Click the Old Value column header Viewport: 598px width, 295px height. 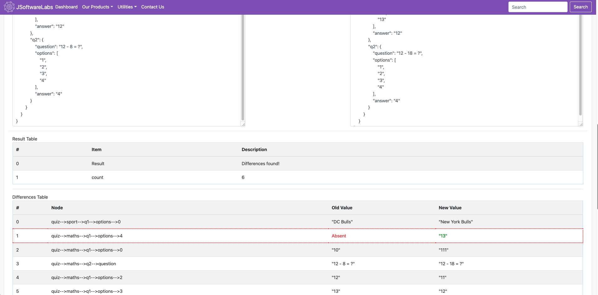342,208
